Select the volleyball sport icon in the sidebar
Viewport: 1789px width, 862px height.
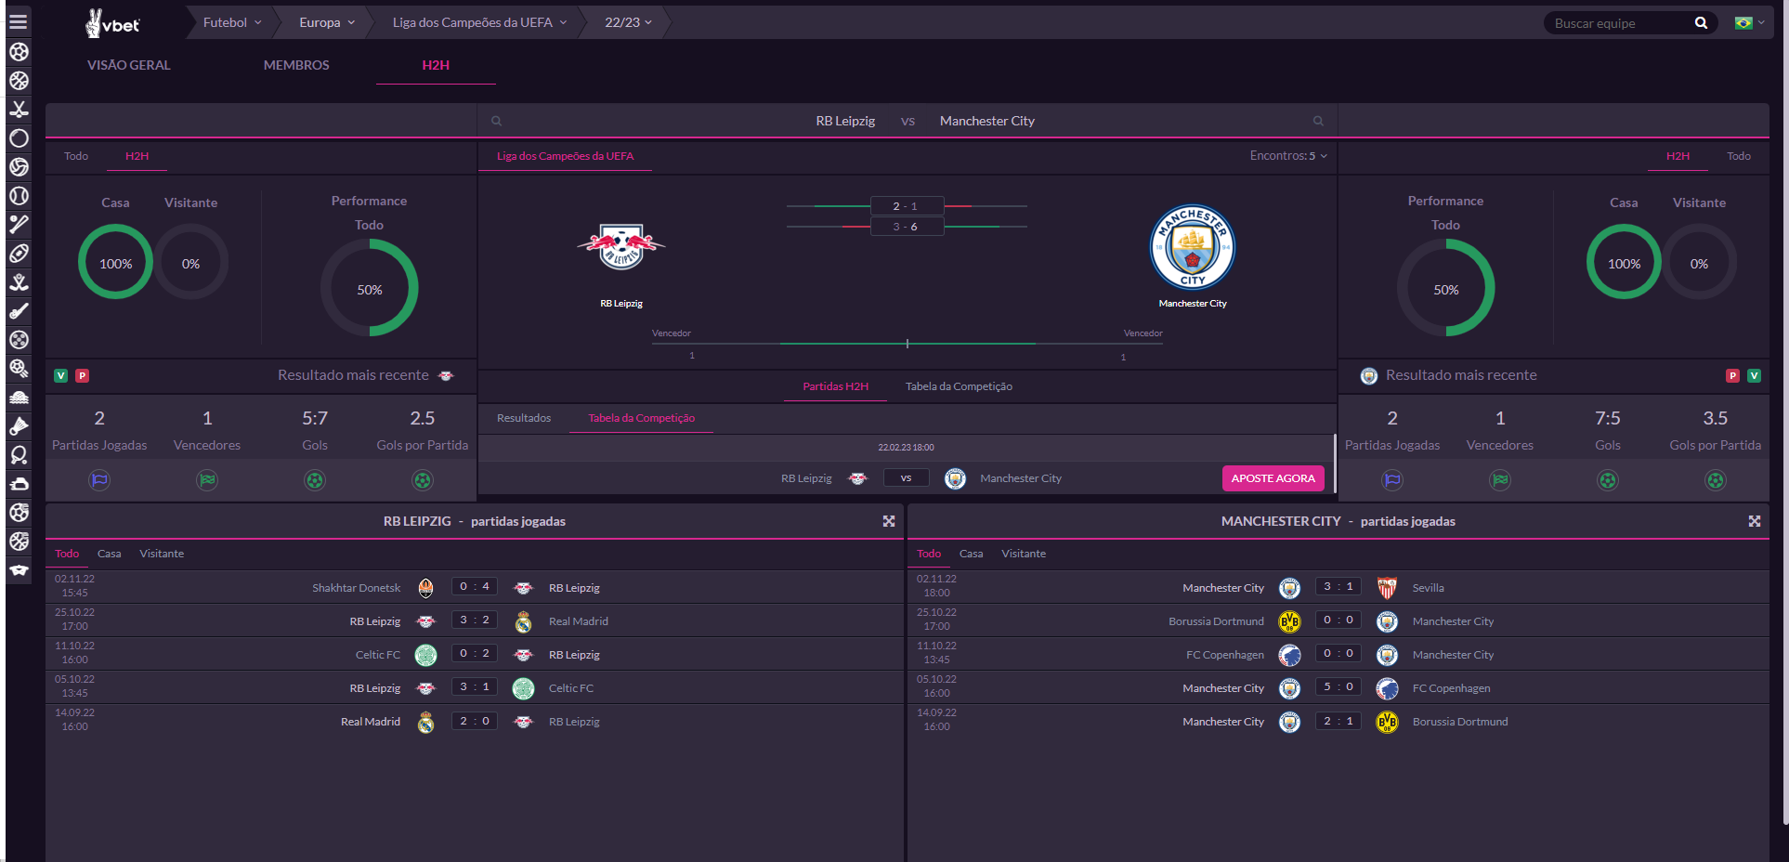click(19, 167)
